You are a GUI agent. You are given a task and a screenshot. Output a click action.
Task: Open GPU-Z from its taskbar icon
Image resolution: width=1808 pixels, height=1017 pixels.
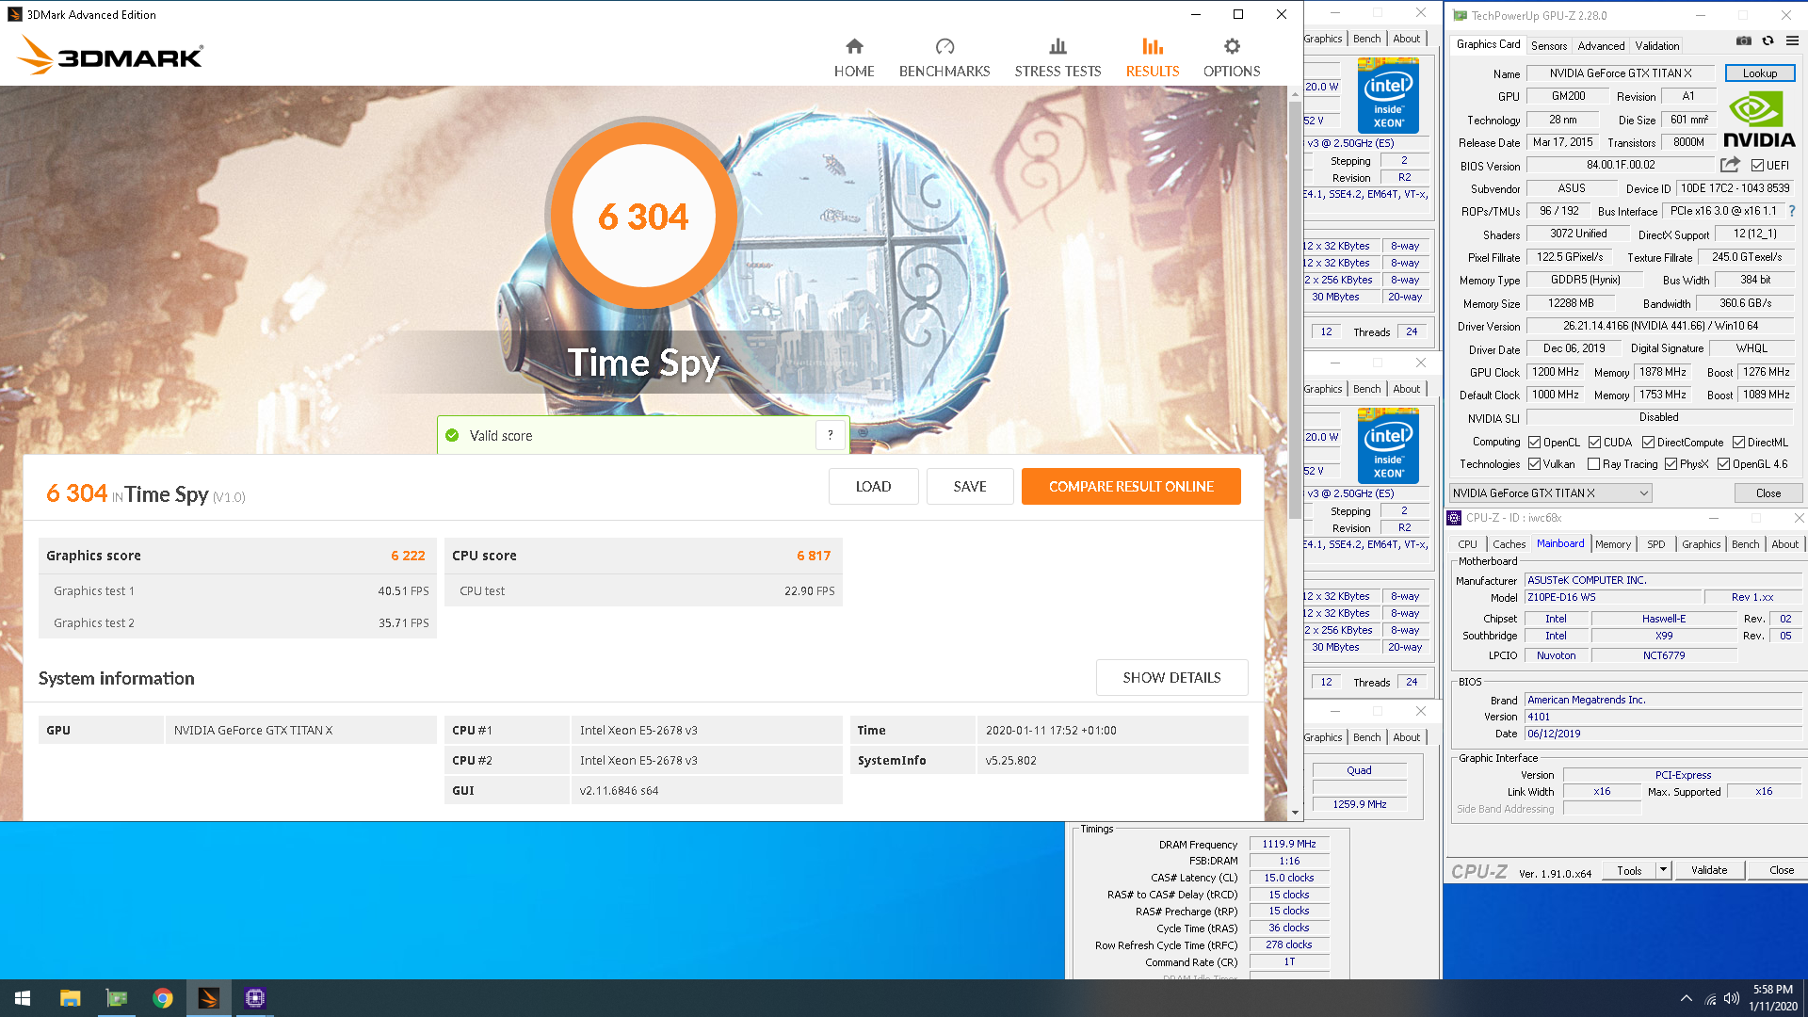click(x=117, y=998)
